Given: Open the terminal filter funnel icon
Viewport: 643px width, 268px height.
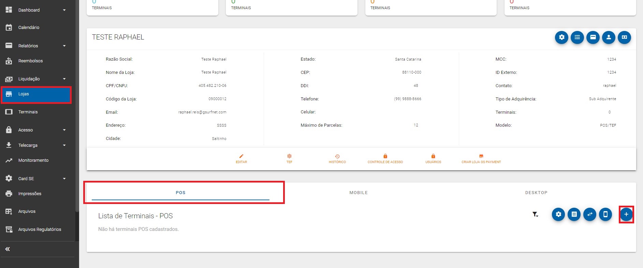Looking at the screenshot, I should (535, 215).
